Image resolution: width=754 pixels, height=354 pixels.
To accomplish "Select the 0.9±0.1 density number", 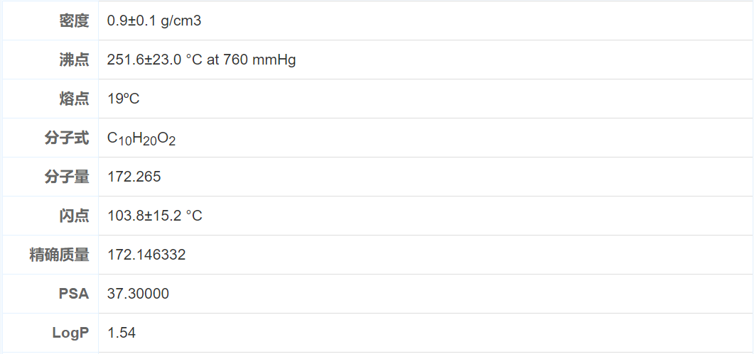I will coord(130,21).
